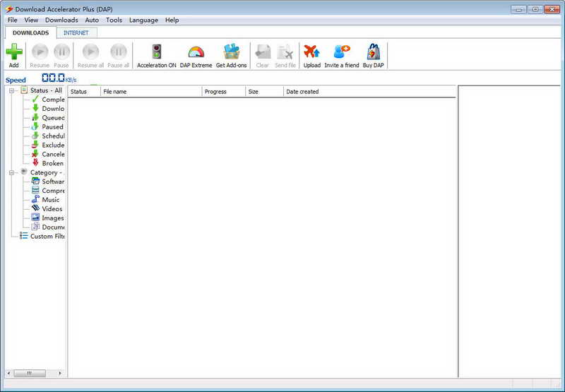Select the Completed status filter

pyautogui.click(x=48, y=100)
